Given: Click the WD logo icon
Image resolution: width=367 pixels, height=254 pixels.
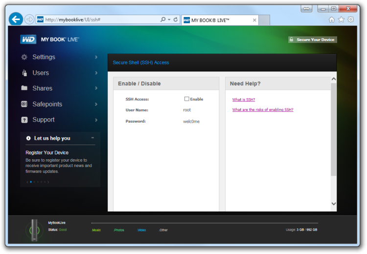Looking at the screenshot, I should [x=28, y=39].
